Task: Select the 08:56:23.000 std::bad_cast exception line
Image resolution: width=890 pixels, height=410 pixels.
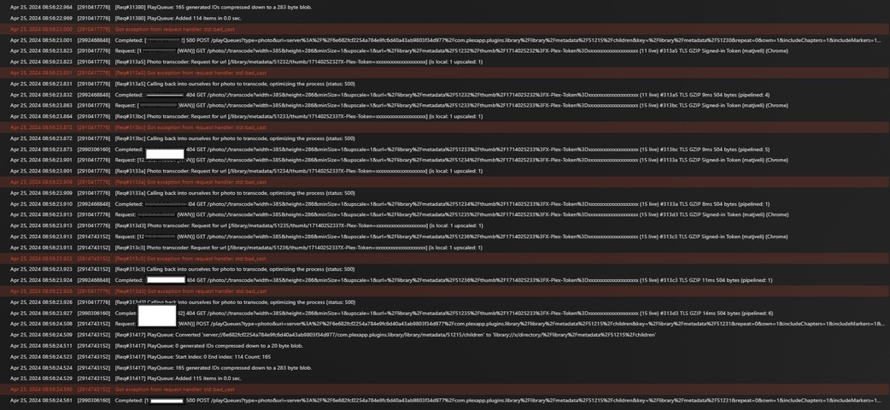Action: click(x=445, y=29)
